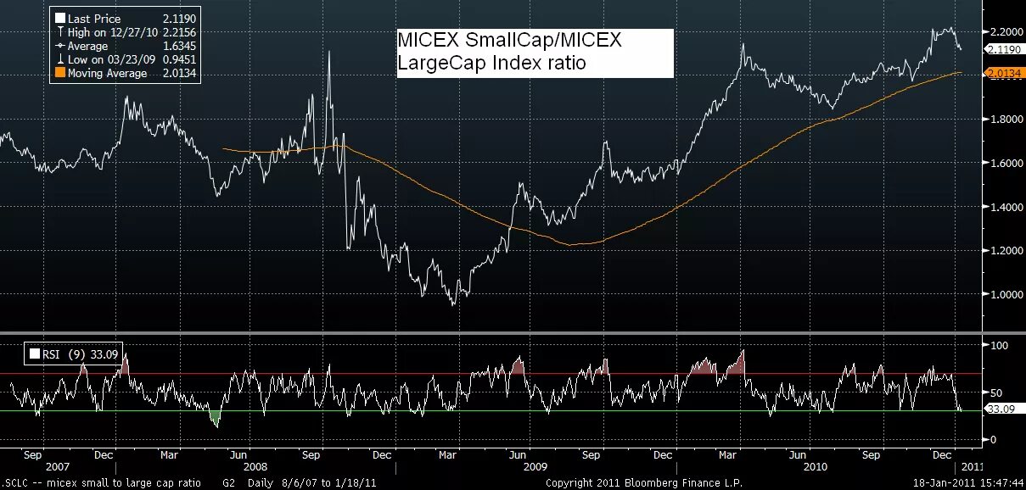The image size is (1026, 490).
Task: Click the white RSI (9) legend square
Action: point(35,354)
